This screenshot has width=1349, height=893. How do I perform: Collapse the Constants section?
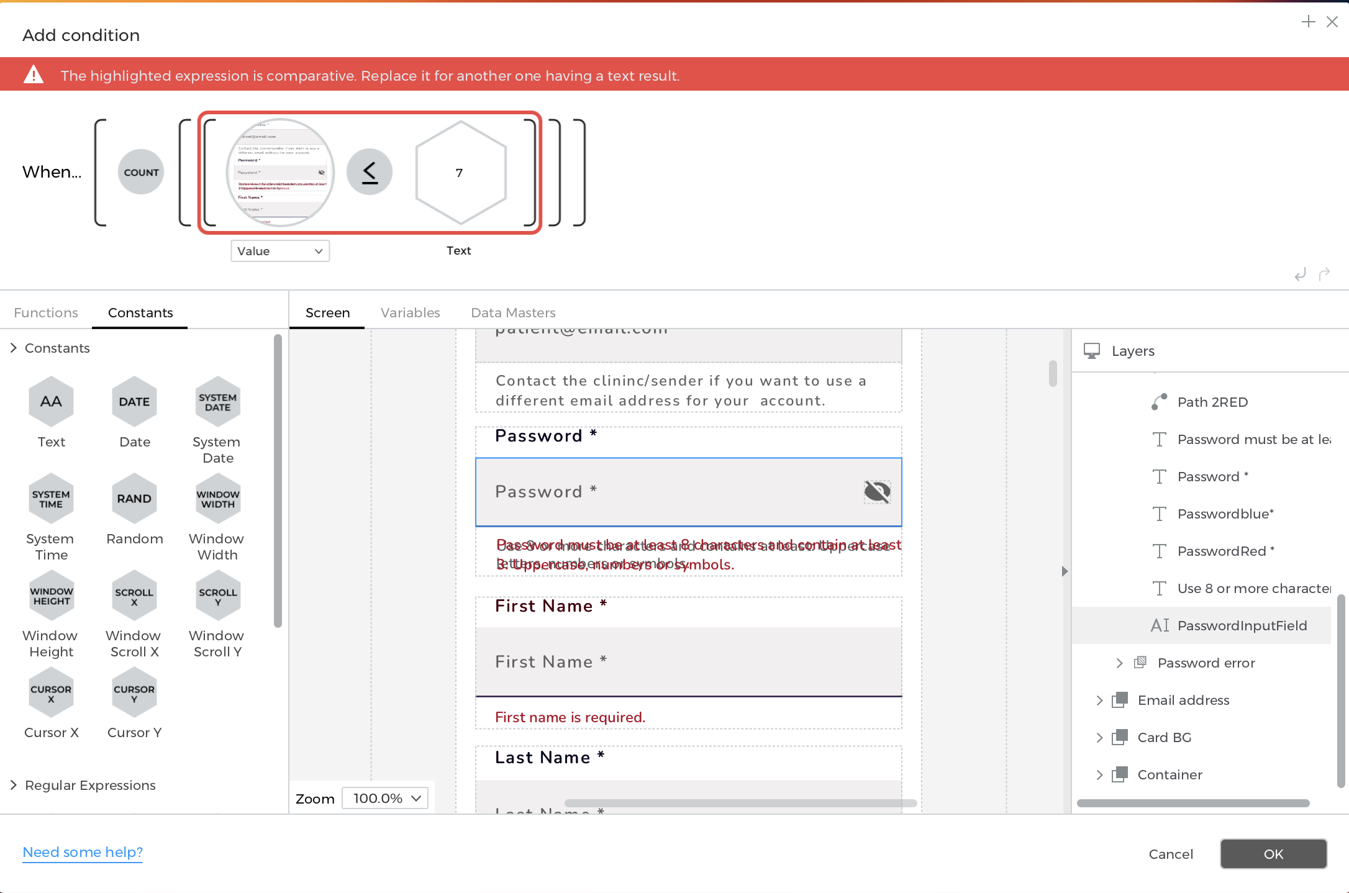[14, 348]
